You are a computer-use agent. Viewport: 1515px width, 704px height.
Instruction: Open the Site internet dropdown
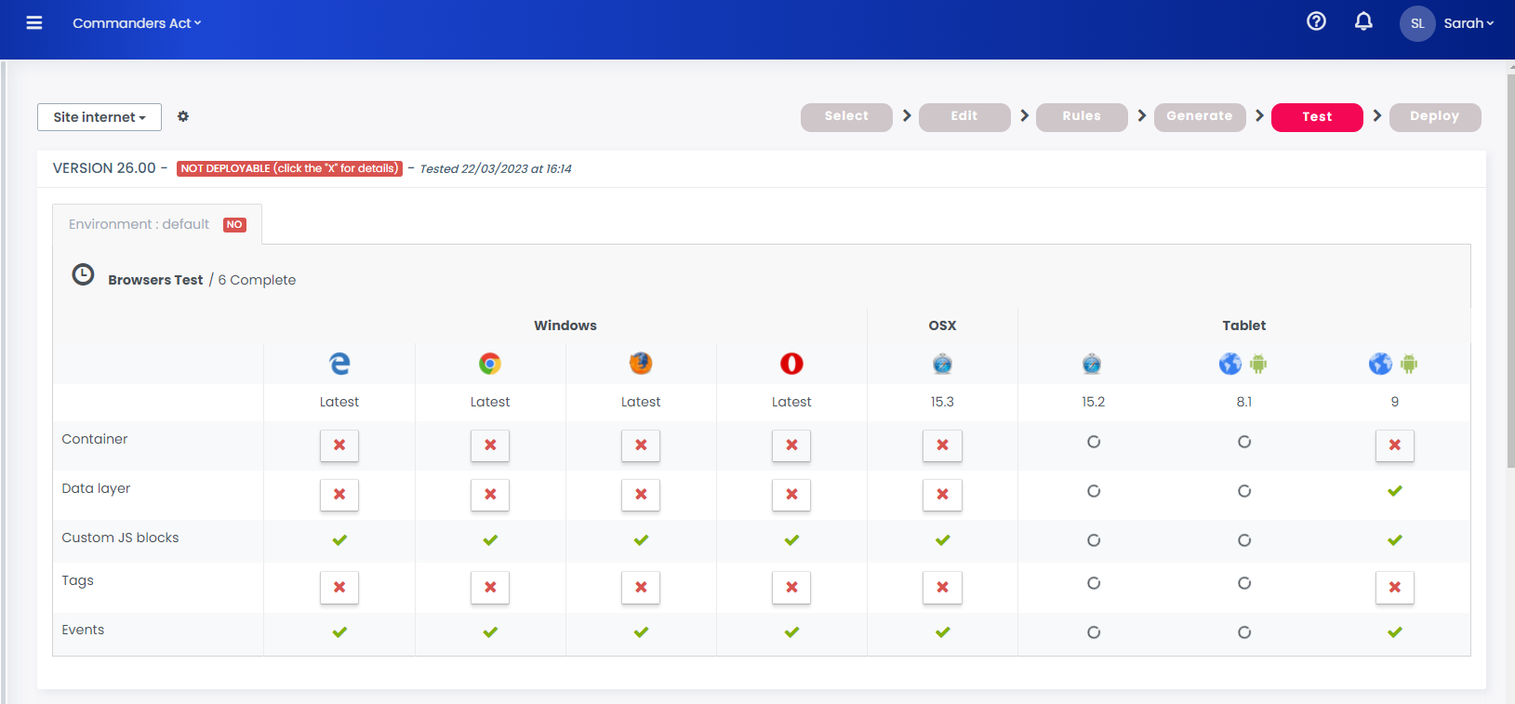coord(100,117)
